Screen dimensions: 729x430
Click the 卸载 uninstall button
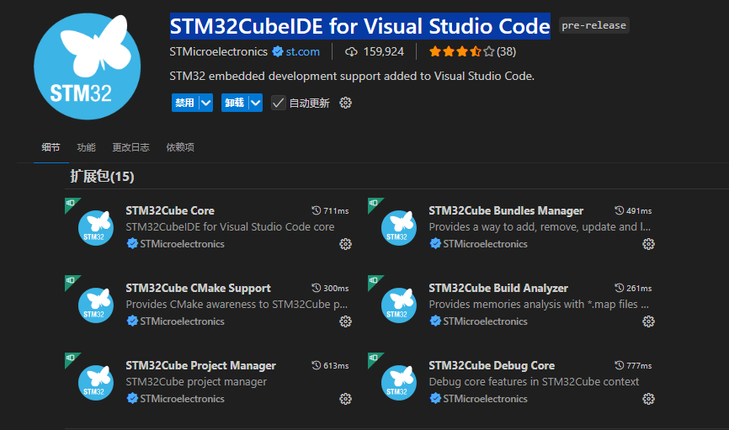tap(235, 103)
